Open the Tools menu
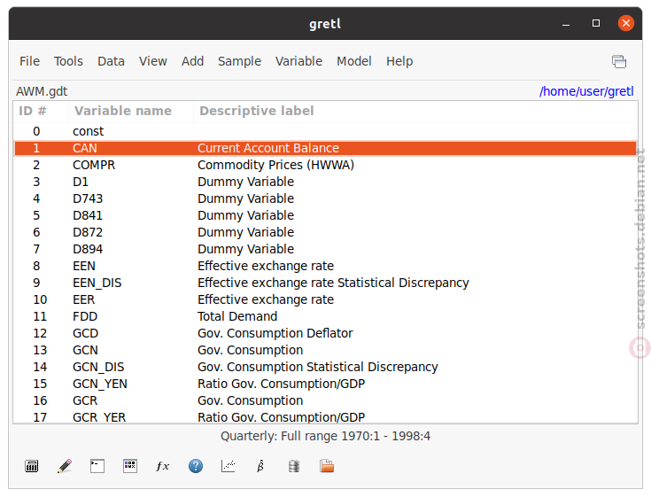This screenshot has width=651, height=497. coord(68,61)
